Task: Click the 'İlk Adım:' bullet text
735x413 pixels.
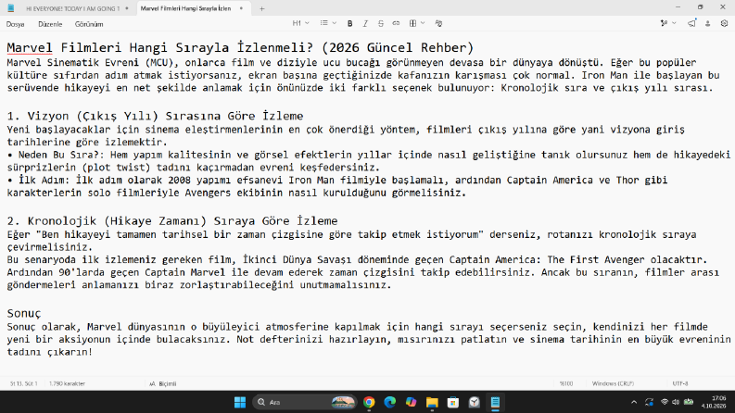Action: click(x=44, y=181)
